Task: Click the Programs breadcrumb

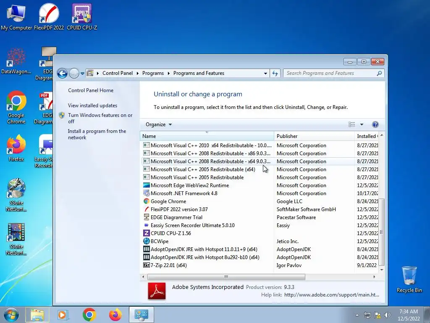Action: [x=153, y=73]
